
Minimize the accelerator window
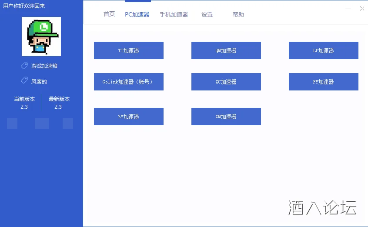(x=348, y=9)
